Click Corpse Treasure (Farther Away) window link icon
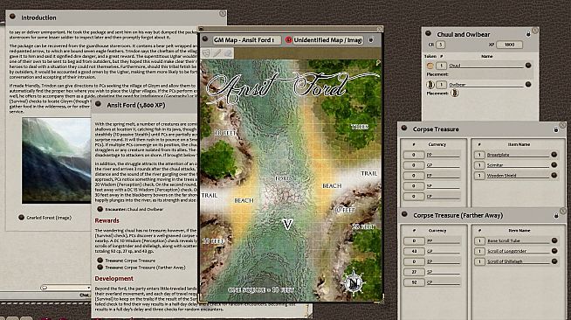The image size is (571, 320). click(x=404, y=214)
